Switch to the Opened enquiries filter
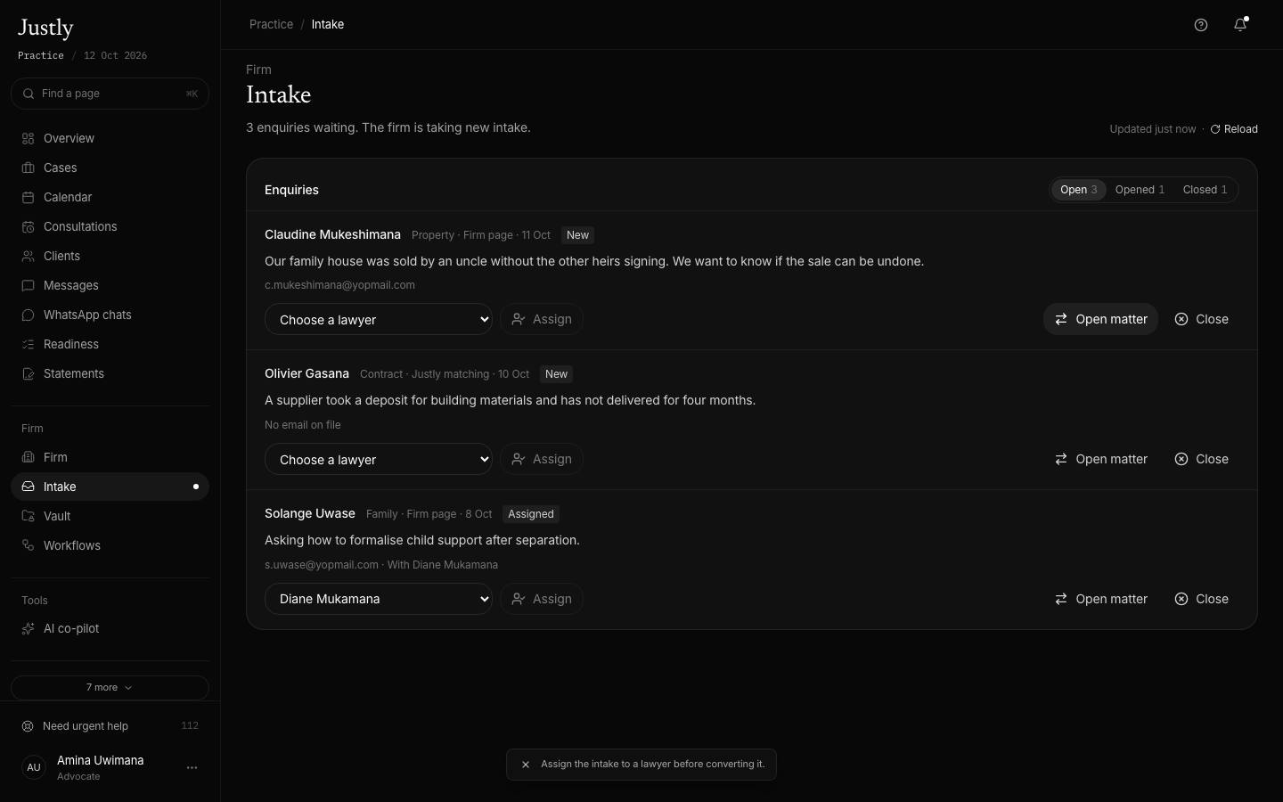1283x802 pixels. click(1140, 190)
